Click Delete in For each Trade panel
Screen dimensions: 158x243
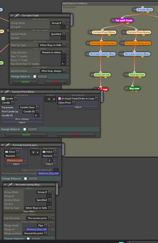click(x=56, y=82)
